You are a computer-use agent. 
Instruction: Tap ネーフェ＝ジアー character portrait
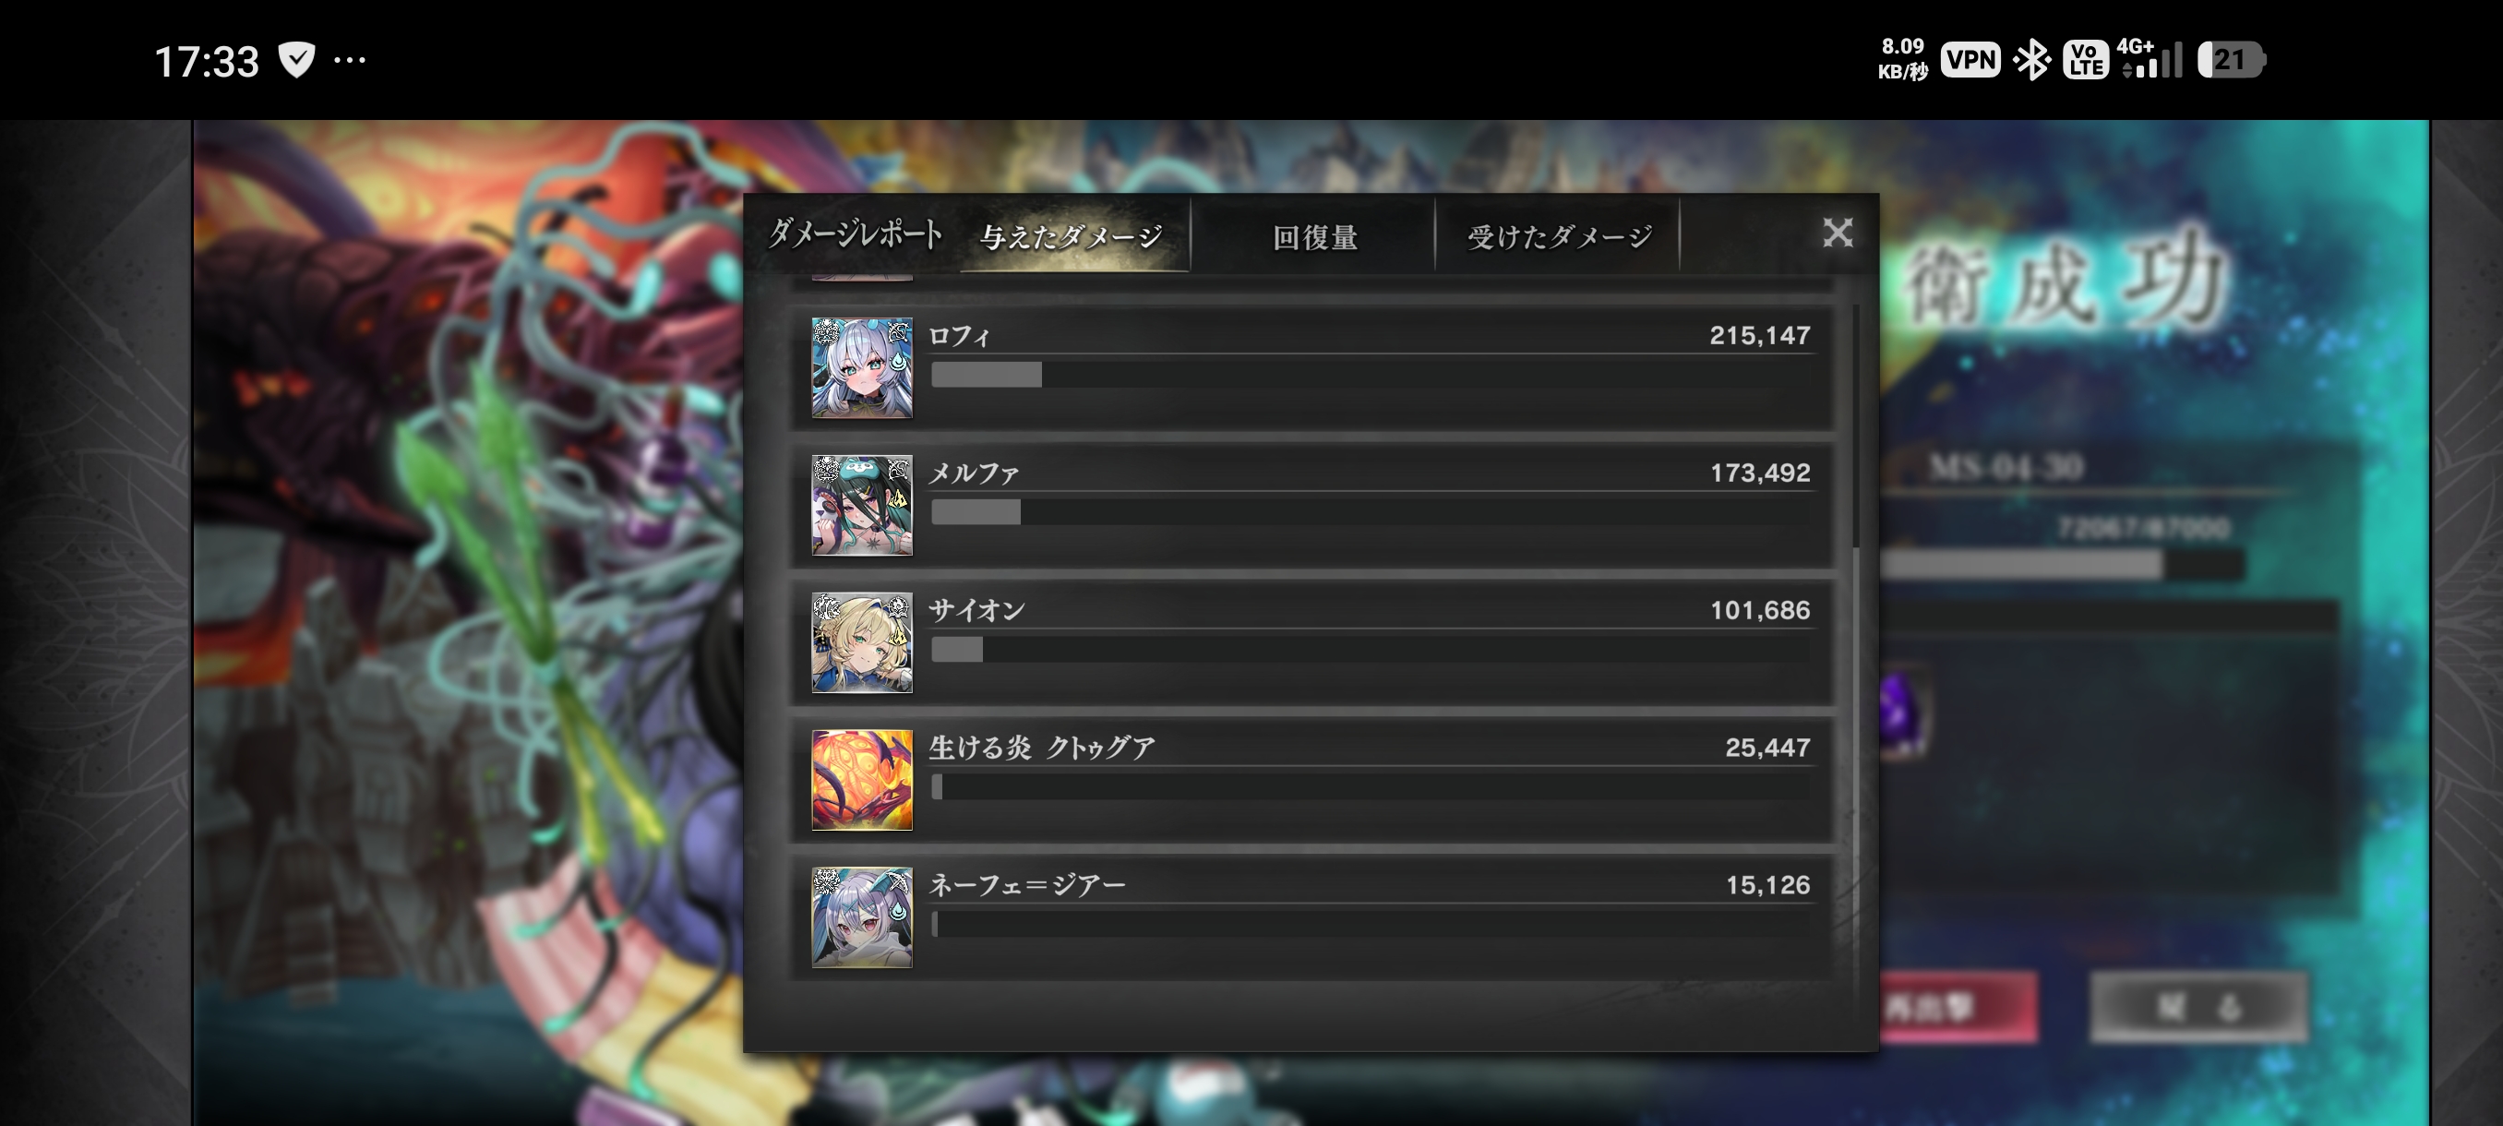coord(862,917)
